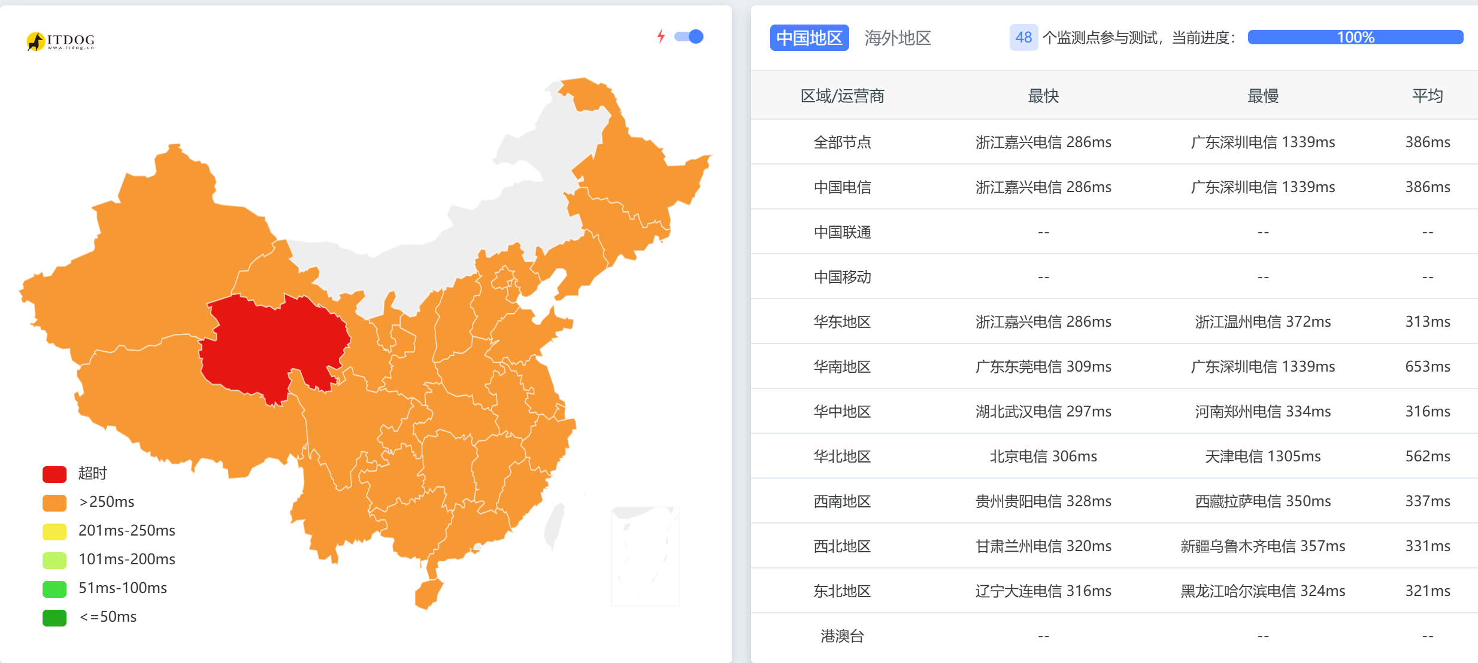Image resolution: width=1478 pixels, height=663 pixels.
Task: Click the 华东地区 region row
Action: tap(842, 321)
